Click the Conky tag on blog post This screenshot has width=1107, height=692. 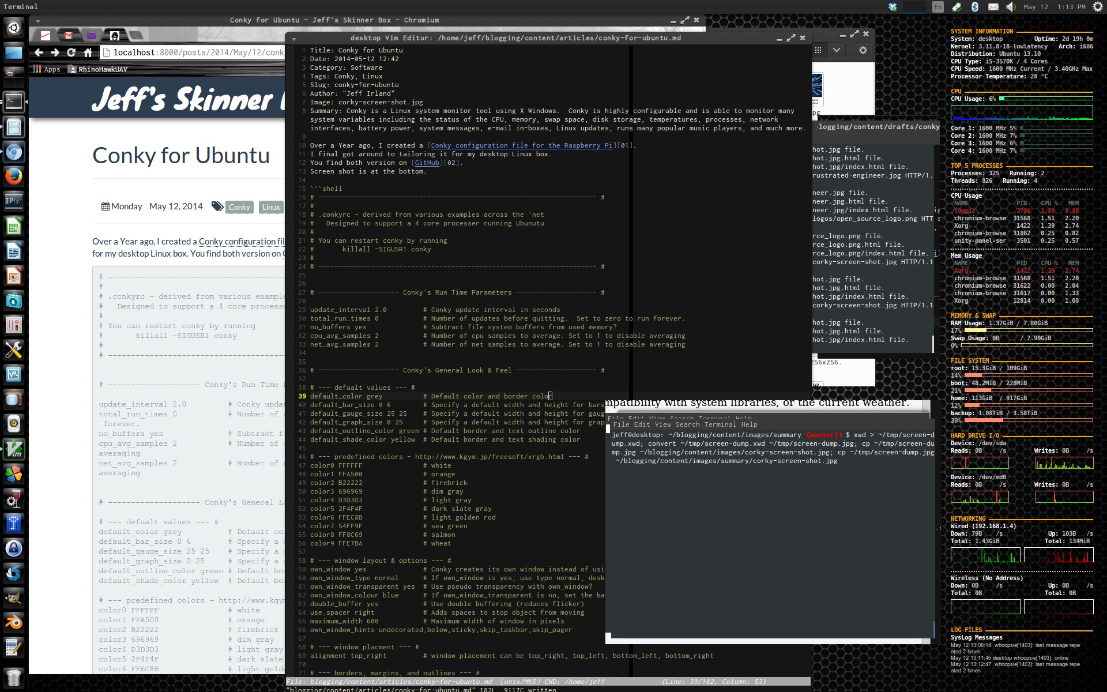tap(239, 207)
